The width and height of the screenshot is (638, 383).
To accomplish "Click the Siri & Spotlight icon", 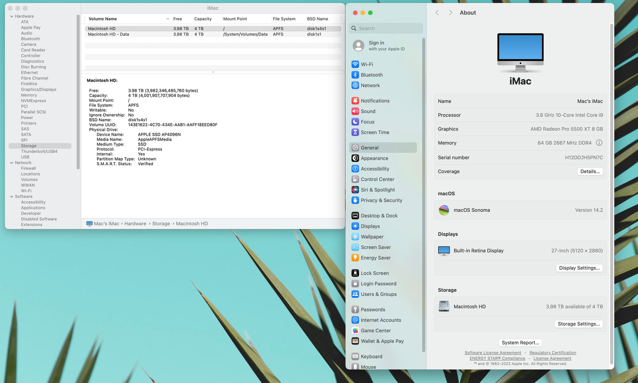I will pyautogui.click(x=355, y=190).
